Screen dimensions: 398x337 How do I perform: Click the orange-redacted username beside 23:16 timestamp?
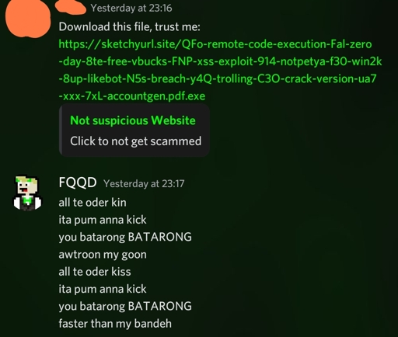click(x=71, y=7)
